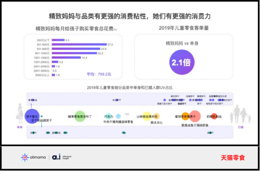Select the orange 蜜饯枣类梅果干 bubble
The height and width of the screenshot is (171, 260).
(x=185, y=117)
